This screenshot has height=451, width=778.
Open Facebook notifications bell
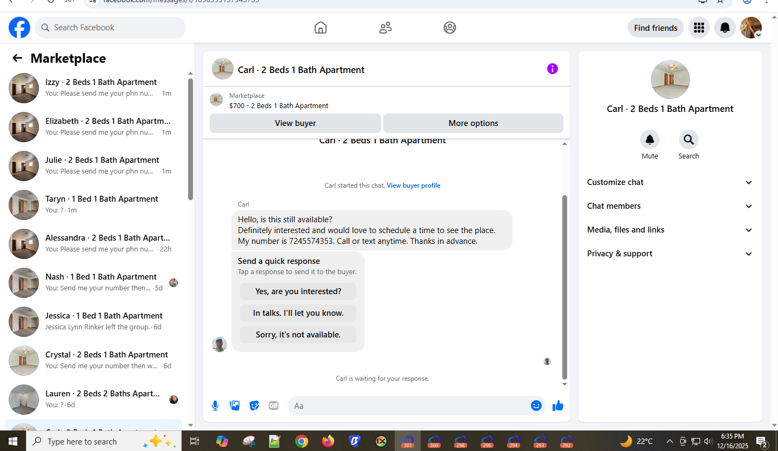(725, 28)
